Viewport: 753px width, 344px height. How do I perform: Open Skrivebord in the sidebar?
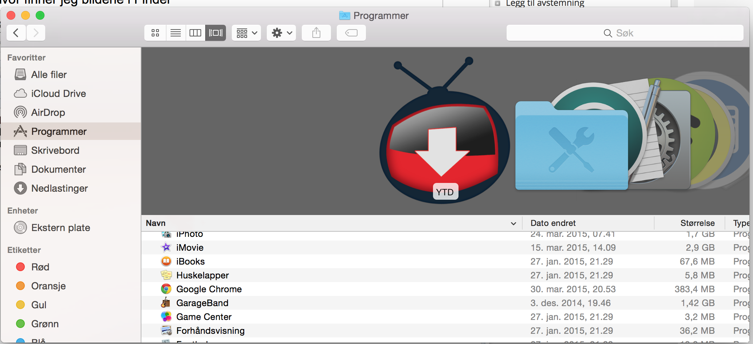point(71,150)
